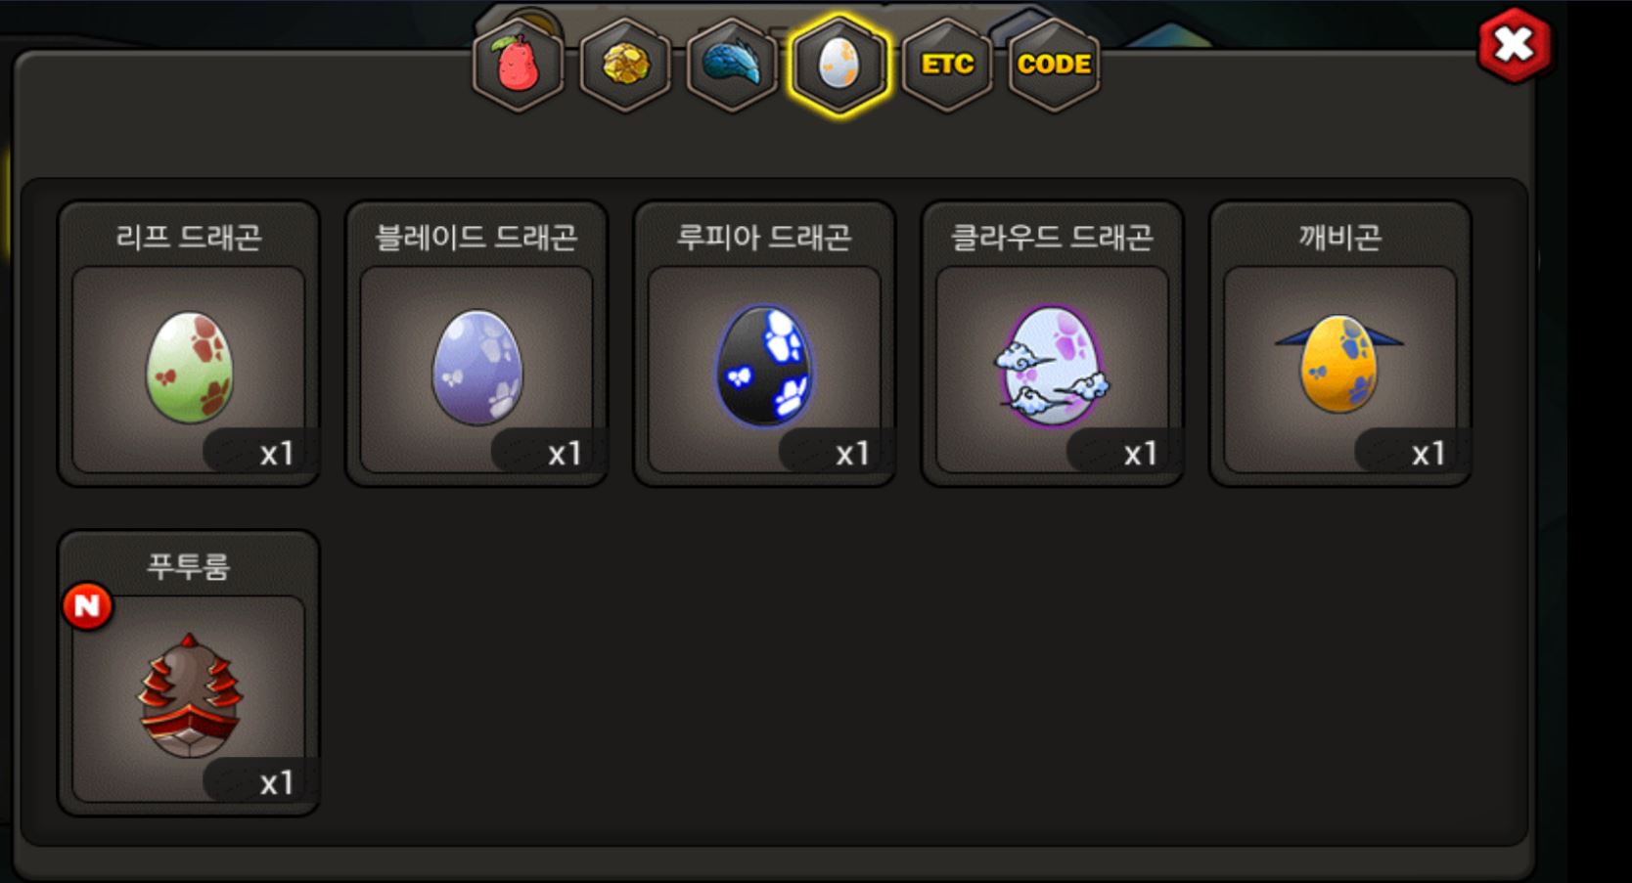This screenshot has height=883, width=1632.
Task: Select the black 루피아 드래곤 egg icon
Action: (x=765, y=366)
